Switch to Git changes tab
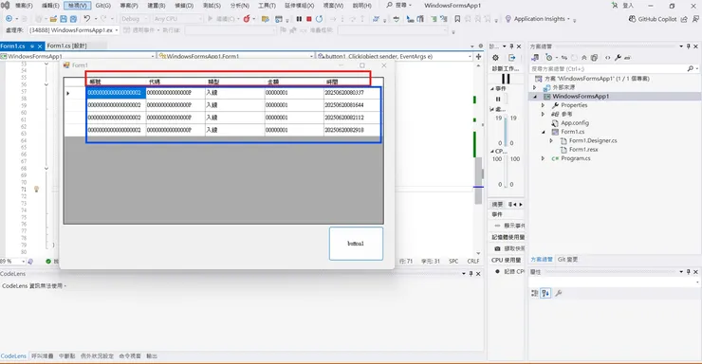 567,260
